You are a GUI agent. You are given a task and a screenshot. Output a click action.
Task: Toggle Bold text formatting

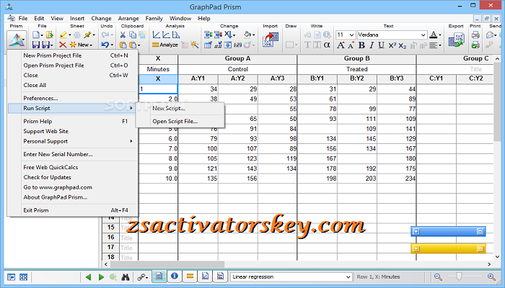pos(361,45)
